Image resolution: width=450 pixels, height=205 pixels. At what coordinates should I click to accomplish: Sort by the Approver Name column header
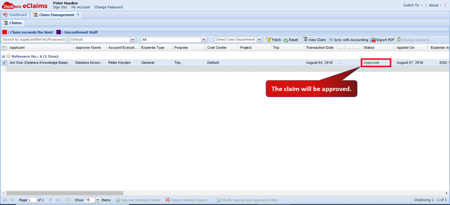coord(90,48)
